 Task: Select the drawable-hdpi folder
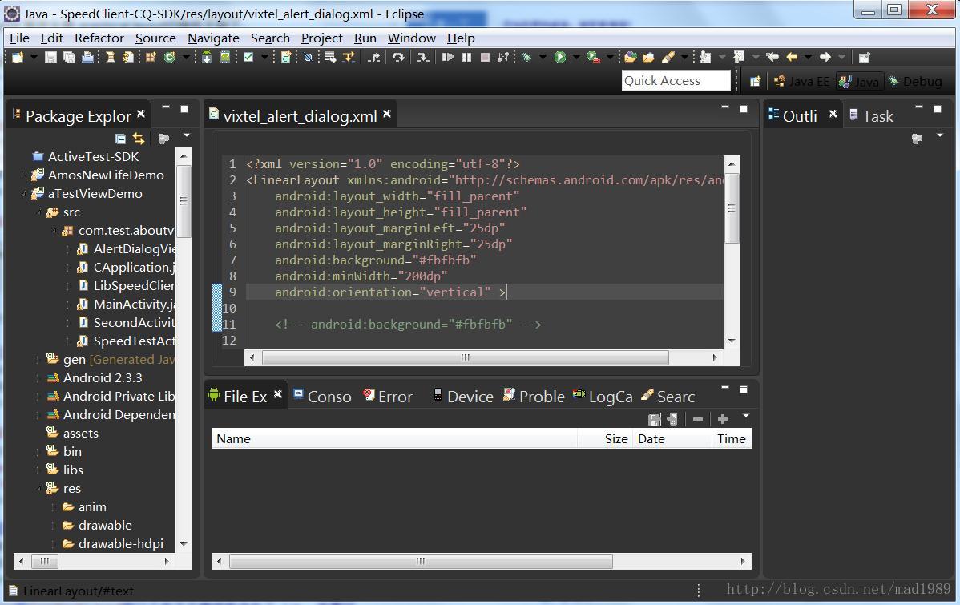coord(113,543)
